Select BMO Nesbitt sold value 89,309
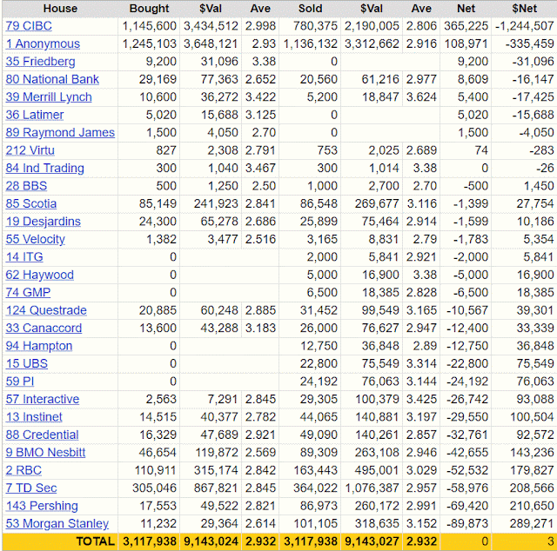Viewport: 557px width, 551px height. pos(319,453)
